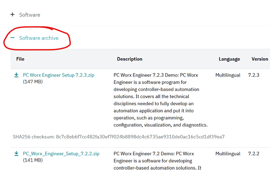Open PC Worx Engineer Setup 7.2.3.zip link
270x170 pixels.
point(59,75)
